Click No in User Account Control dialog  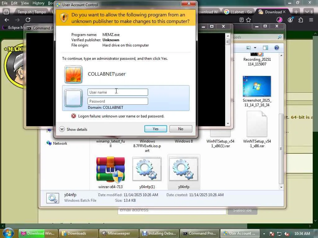point(181,129)
